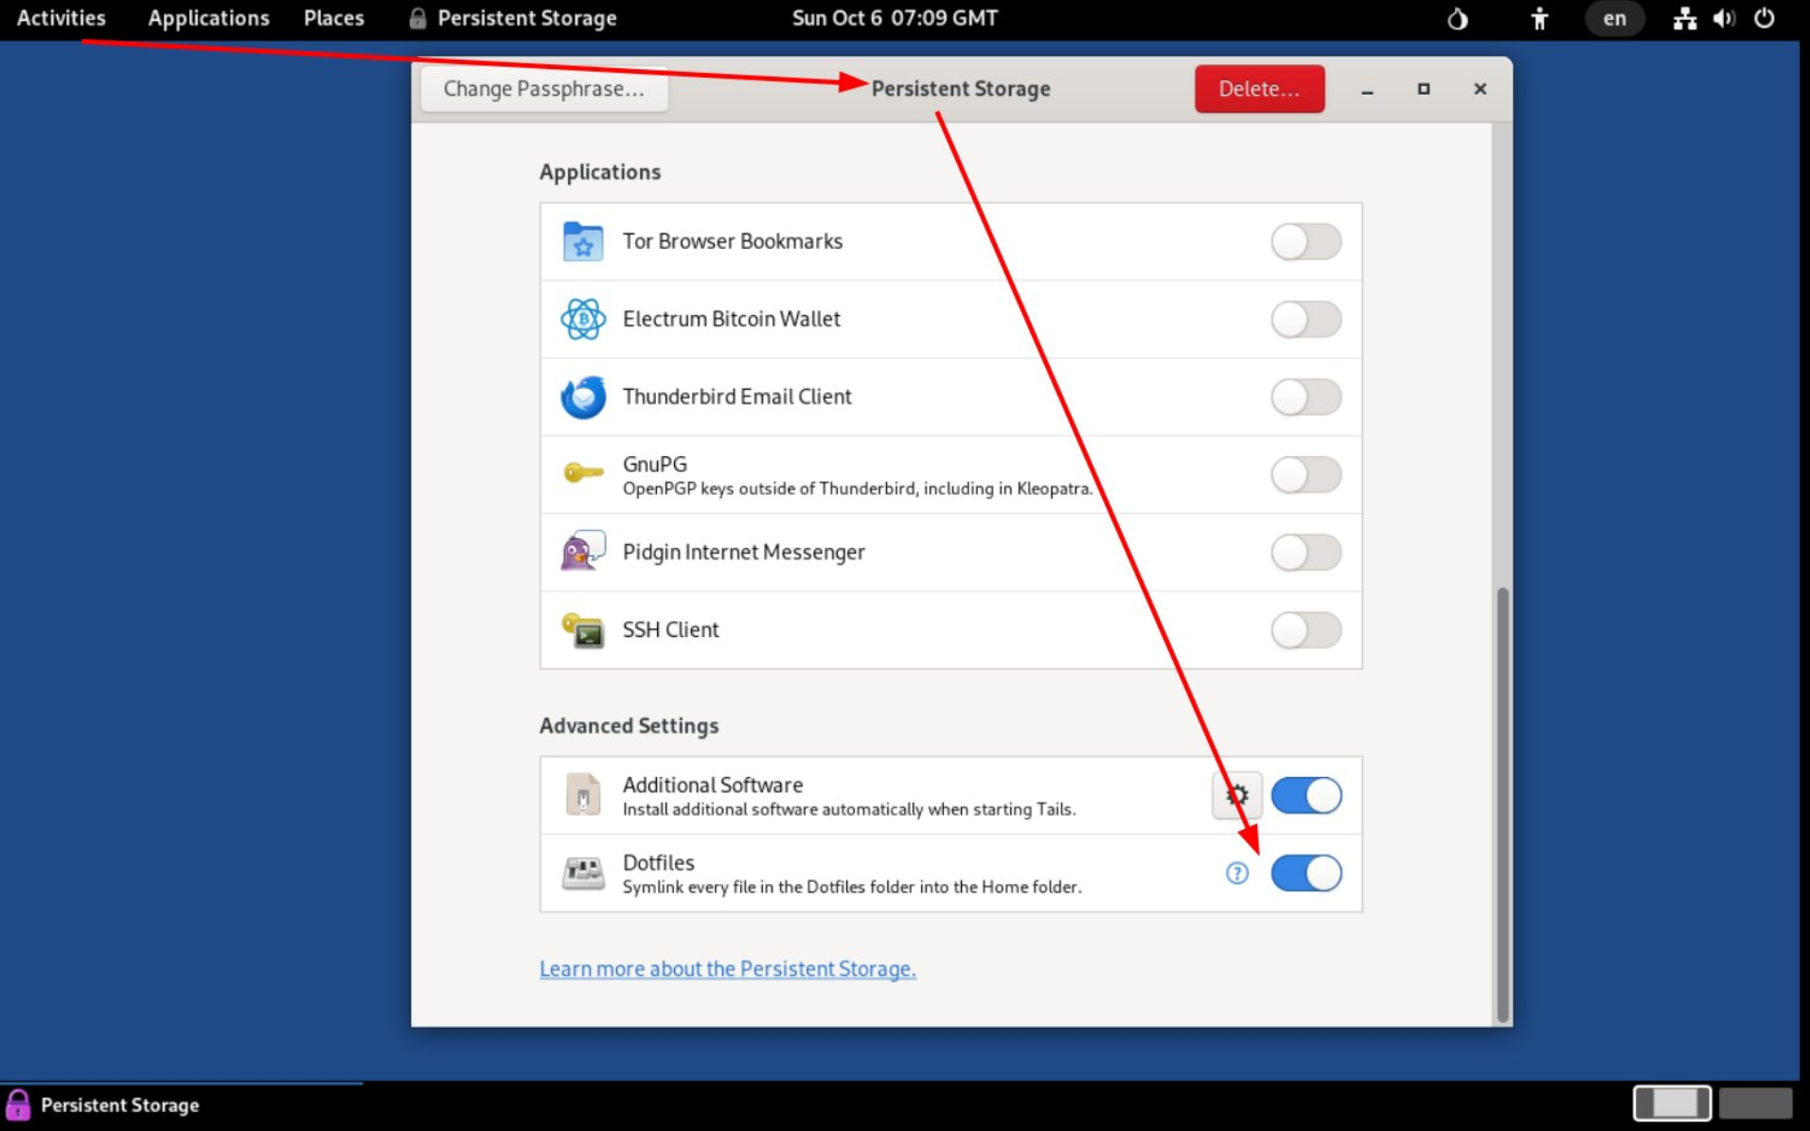1810x1131 pixels.
Task: Click the Dotfiles row icon
Action: [x=583, y=873]
